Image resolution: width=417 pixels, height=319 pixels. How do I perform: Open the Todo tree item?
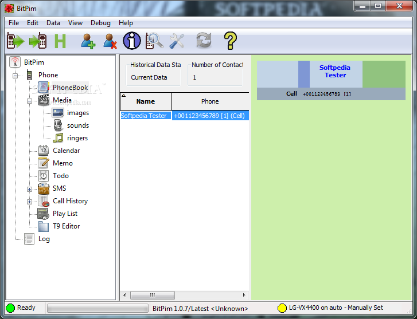[x=61, y=176]
